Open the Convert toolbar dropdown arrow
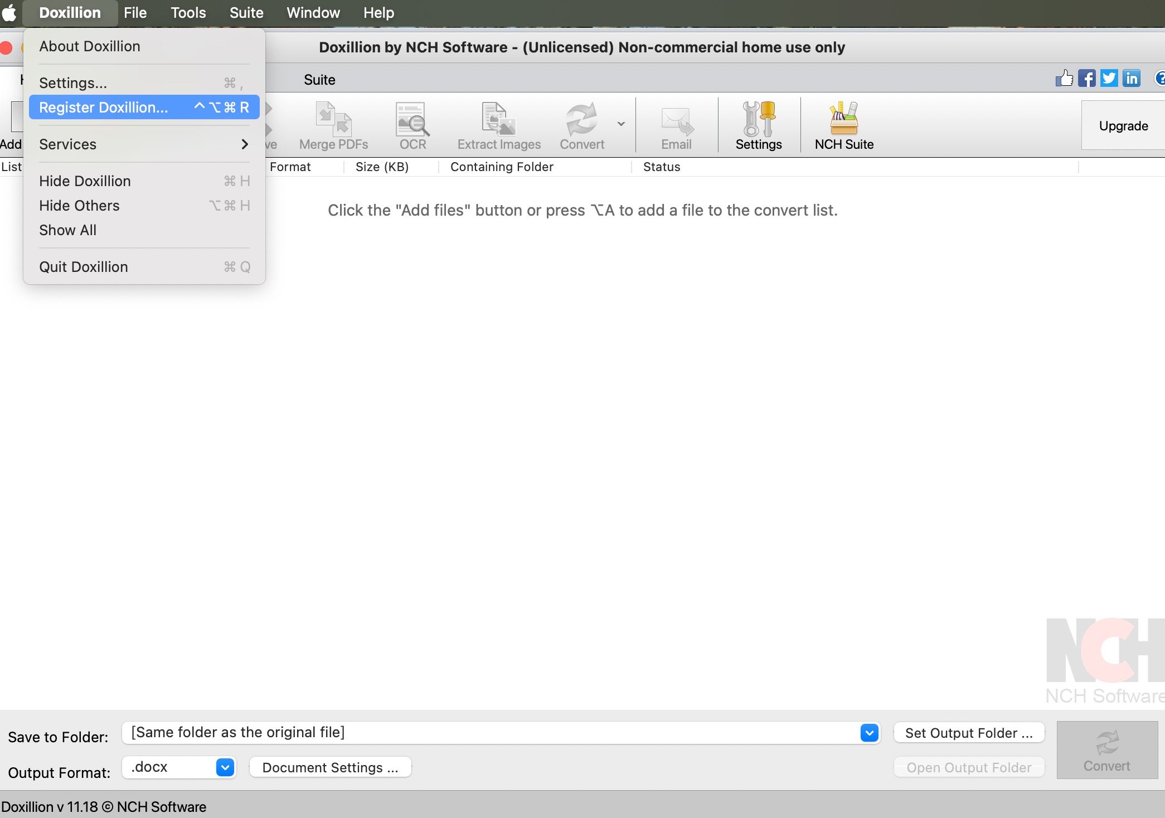 pos(621,124)
